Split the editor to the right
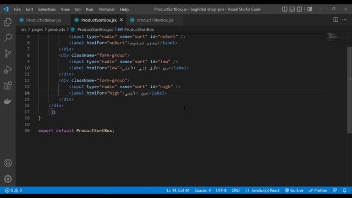Viewport: 352px width, 198px height. (335, 20)
